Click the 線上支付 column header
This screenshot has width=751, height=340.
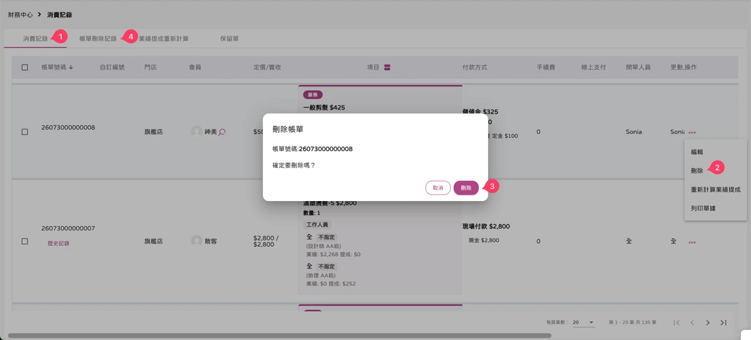coord(593,67)
